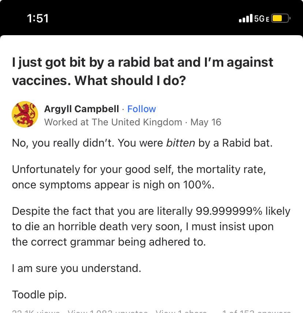View the upvotes list below the answer
303x313 pixels.
108,311
